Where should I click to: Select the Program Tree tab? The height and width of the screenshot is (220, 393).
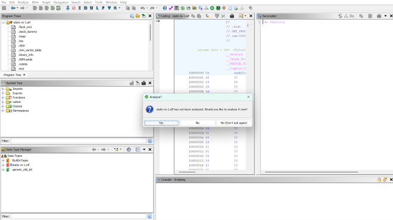pos(13,75)
